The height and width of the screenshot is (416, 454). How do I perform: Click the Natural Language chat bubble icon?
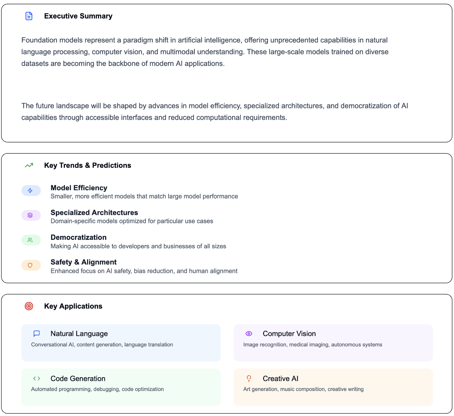click(37, 333)
